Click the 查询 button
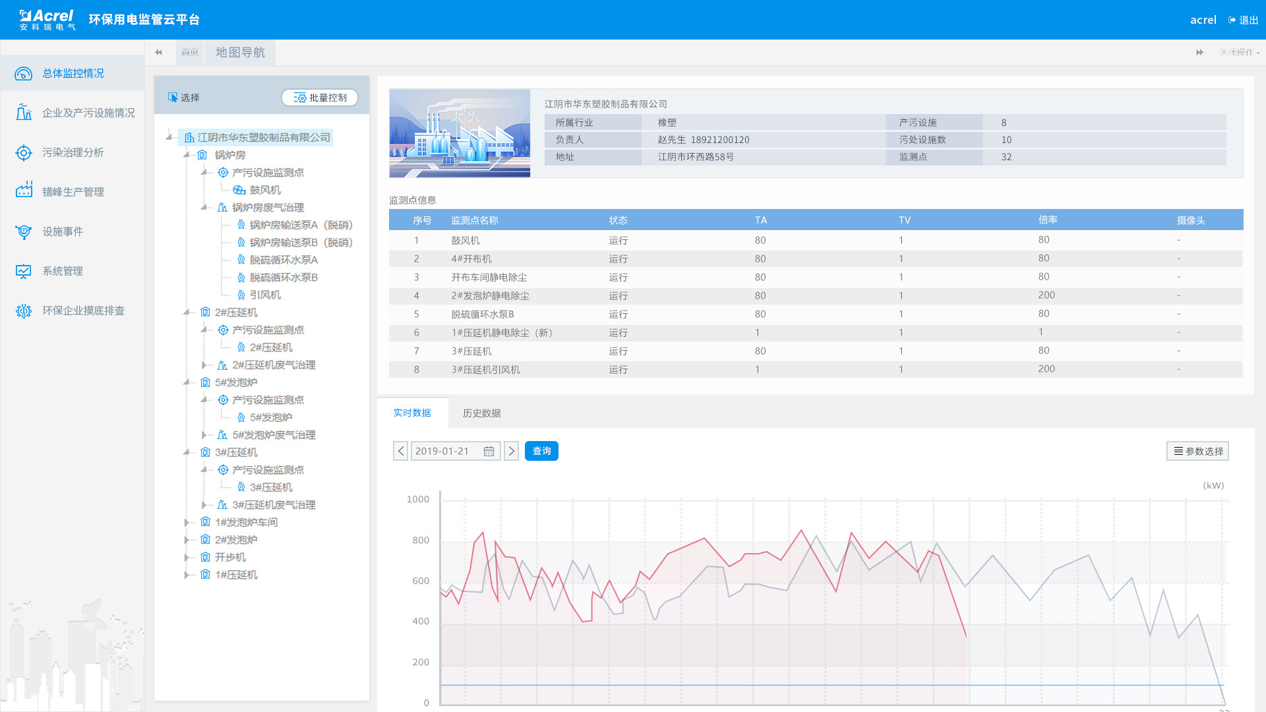 [x=541, y=452]
